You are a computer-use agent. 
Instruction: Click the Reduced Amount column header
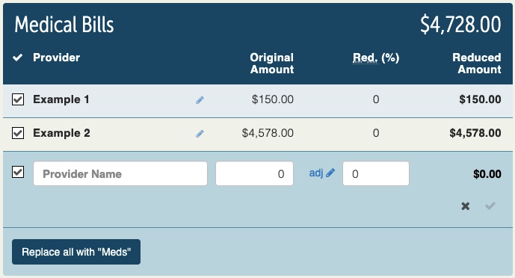(x=477, y=64)
